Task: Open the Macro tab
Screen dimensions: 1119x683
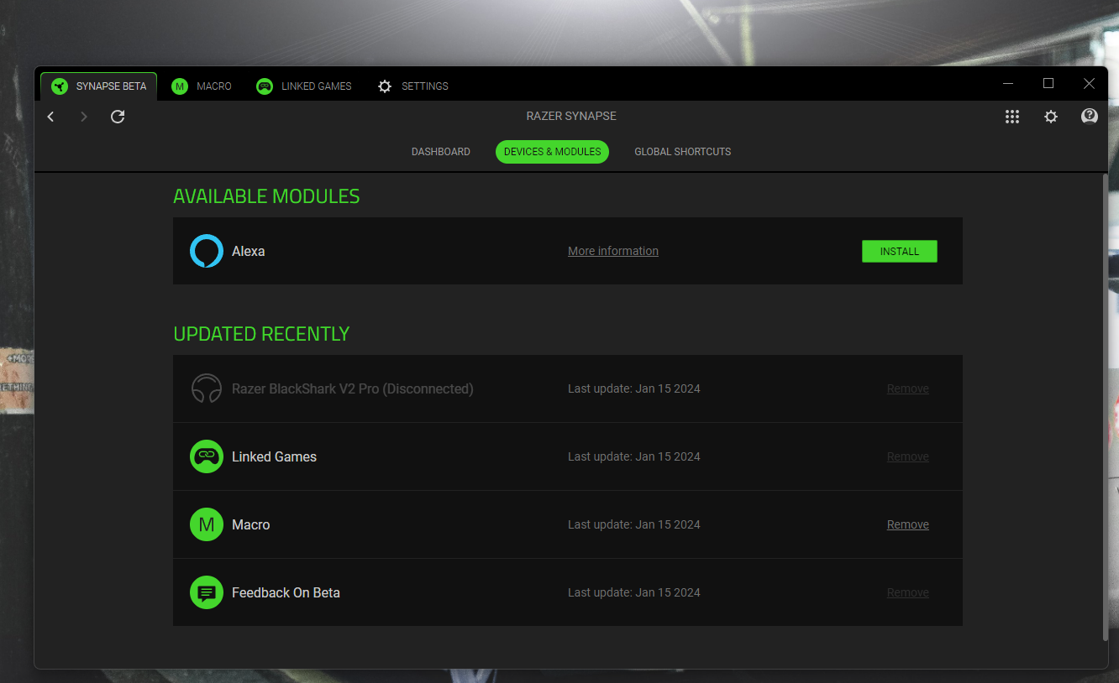Action: pyautogui.click(x=202, y=86)
